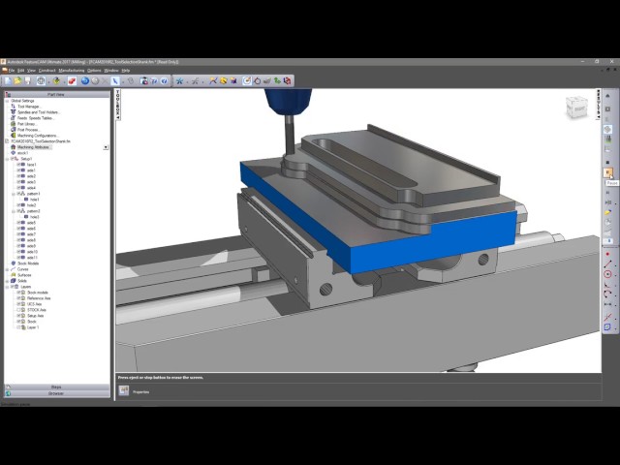Click the blue Help question mark icon
This screenshot has width=620, height=465.
coord(164,80)
